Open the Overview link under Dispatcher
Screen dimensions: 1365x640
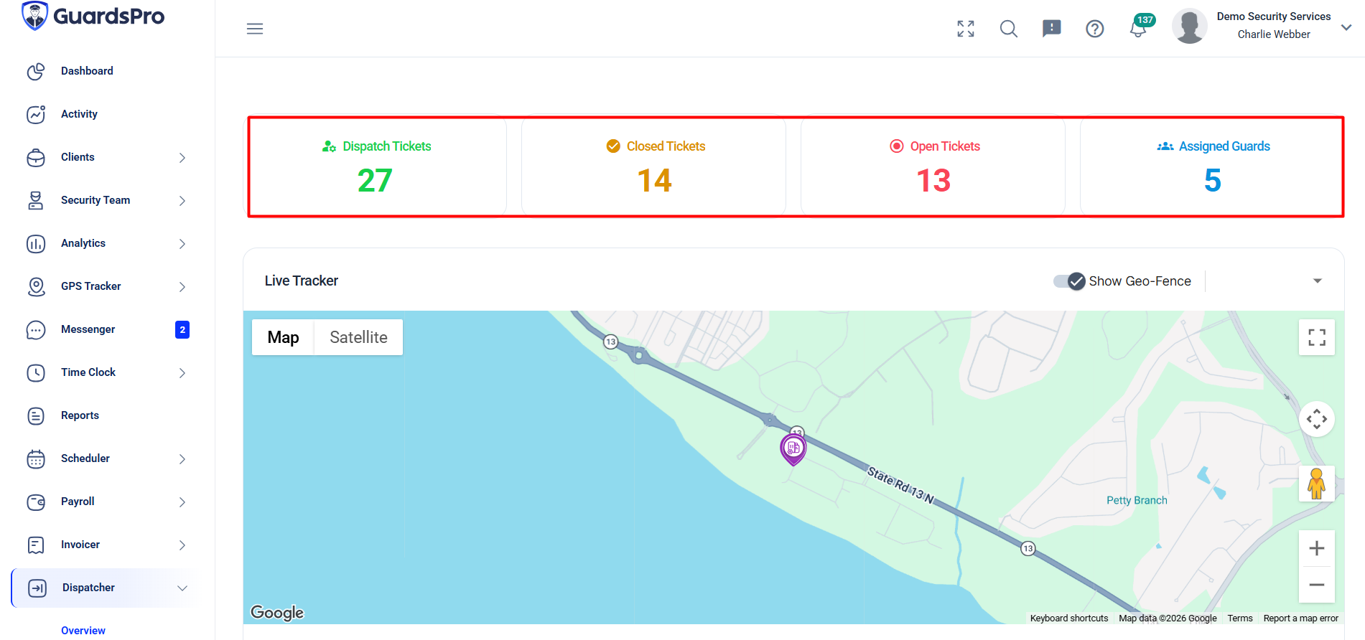coord(83,631)
